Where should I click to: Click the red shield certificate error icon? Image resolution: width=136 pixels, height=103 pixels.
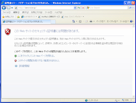click(x=8, y=32)
